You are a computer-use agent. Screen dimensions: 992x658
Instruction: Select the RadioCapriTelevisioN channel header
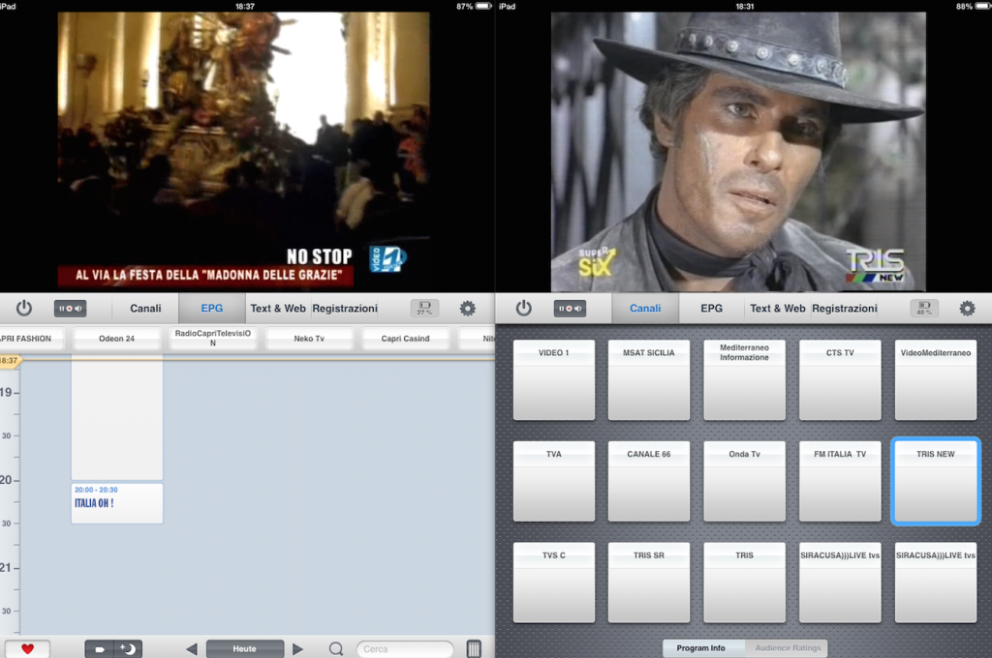(x=212, y=338)
